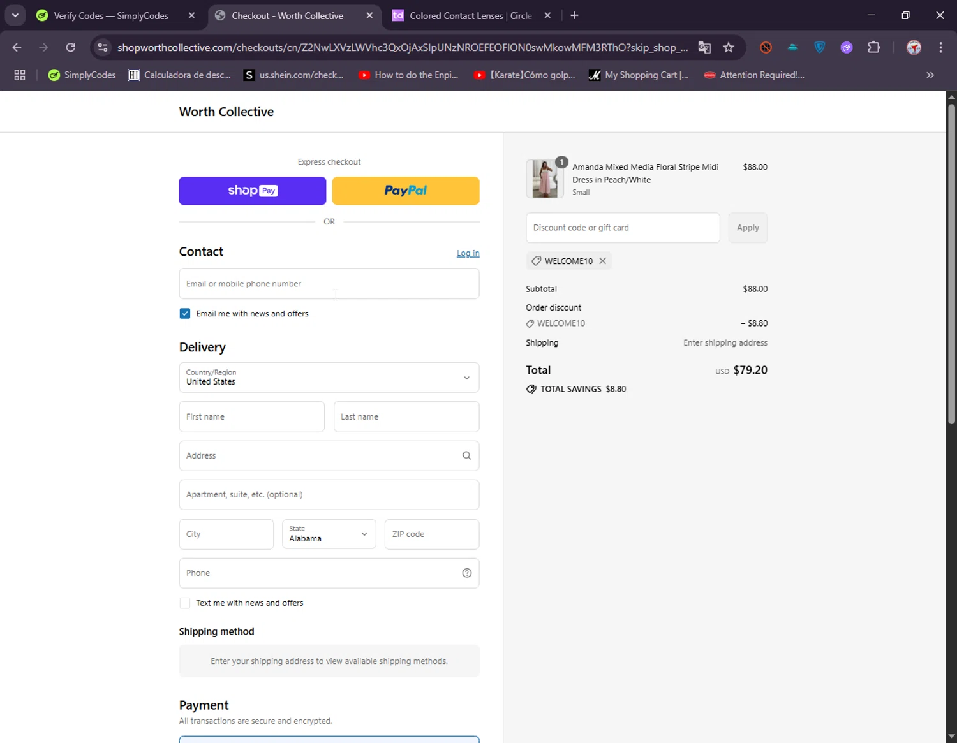Show more bookmarks with the double chevron
Viewport: 957px width, 743px height.
point(930,75)
